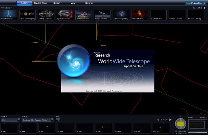This screenshot has height=135, width=208.
Task: Select the IC151 thumbnail
Action: [x=66, y=128]
